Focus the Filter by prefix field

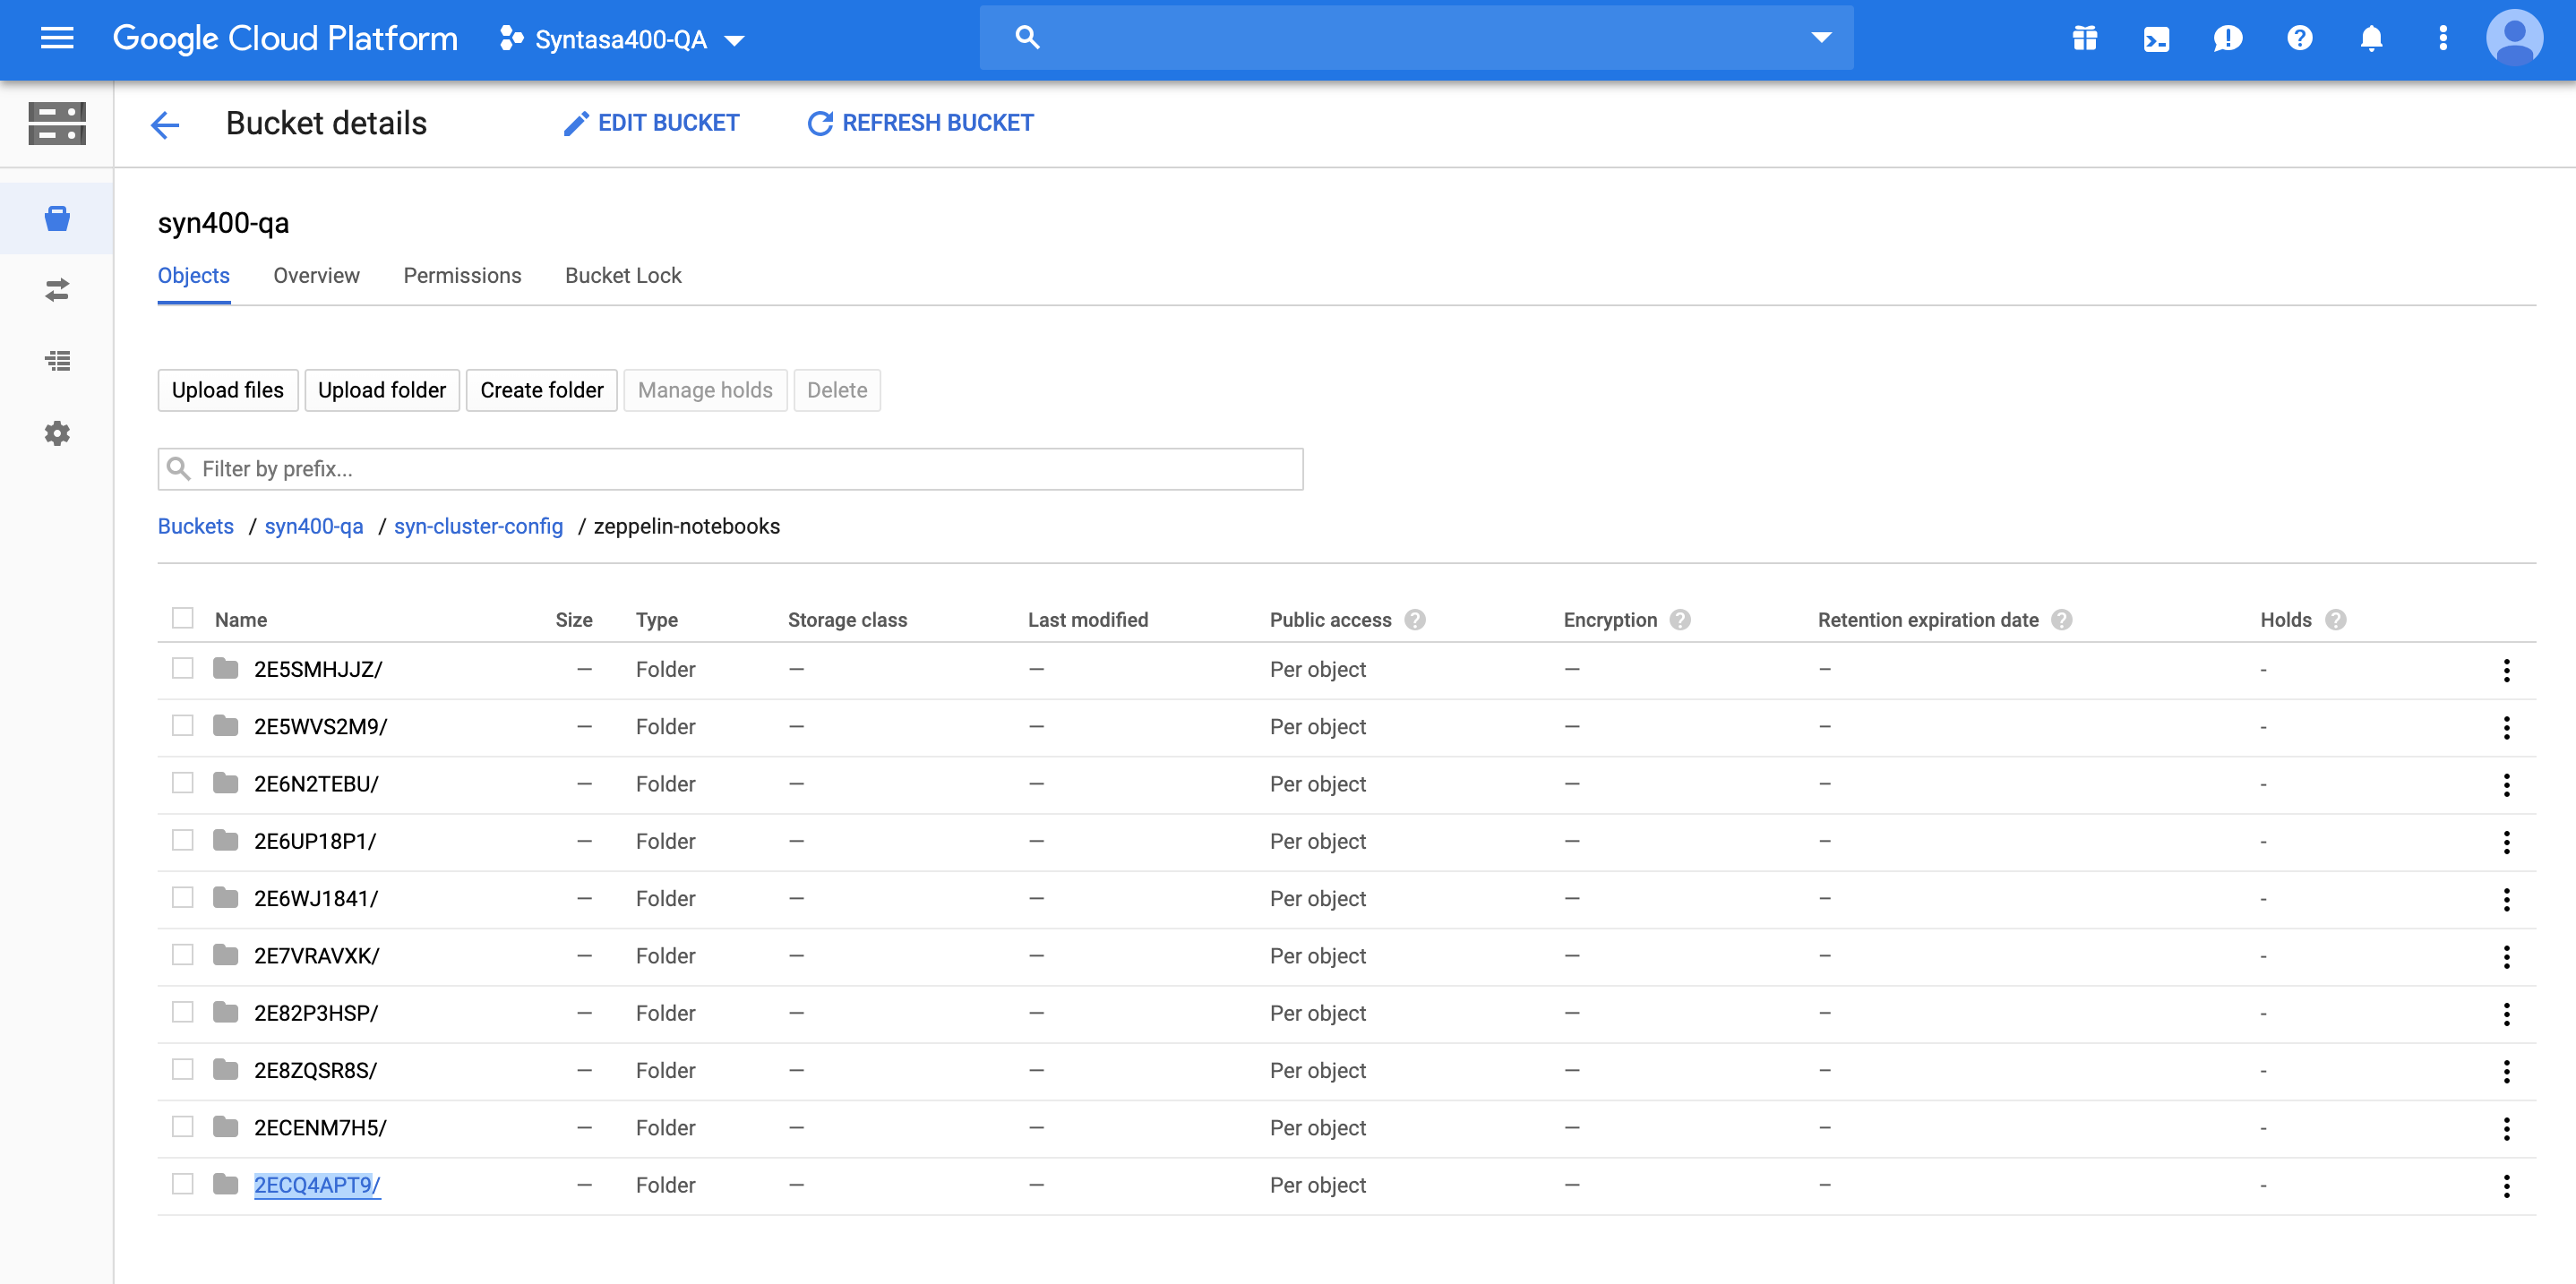click(730, 469)
